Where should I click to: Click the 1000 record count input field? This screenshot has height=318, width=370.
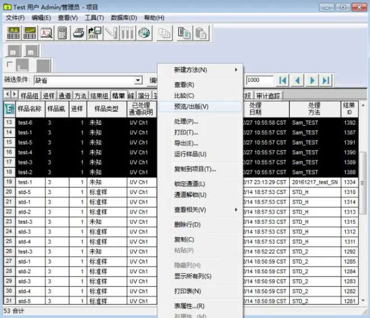[260, 80]
